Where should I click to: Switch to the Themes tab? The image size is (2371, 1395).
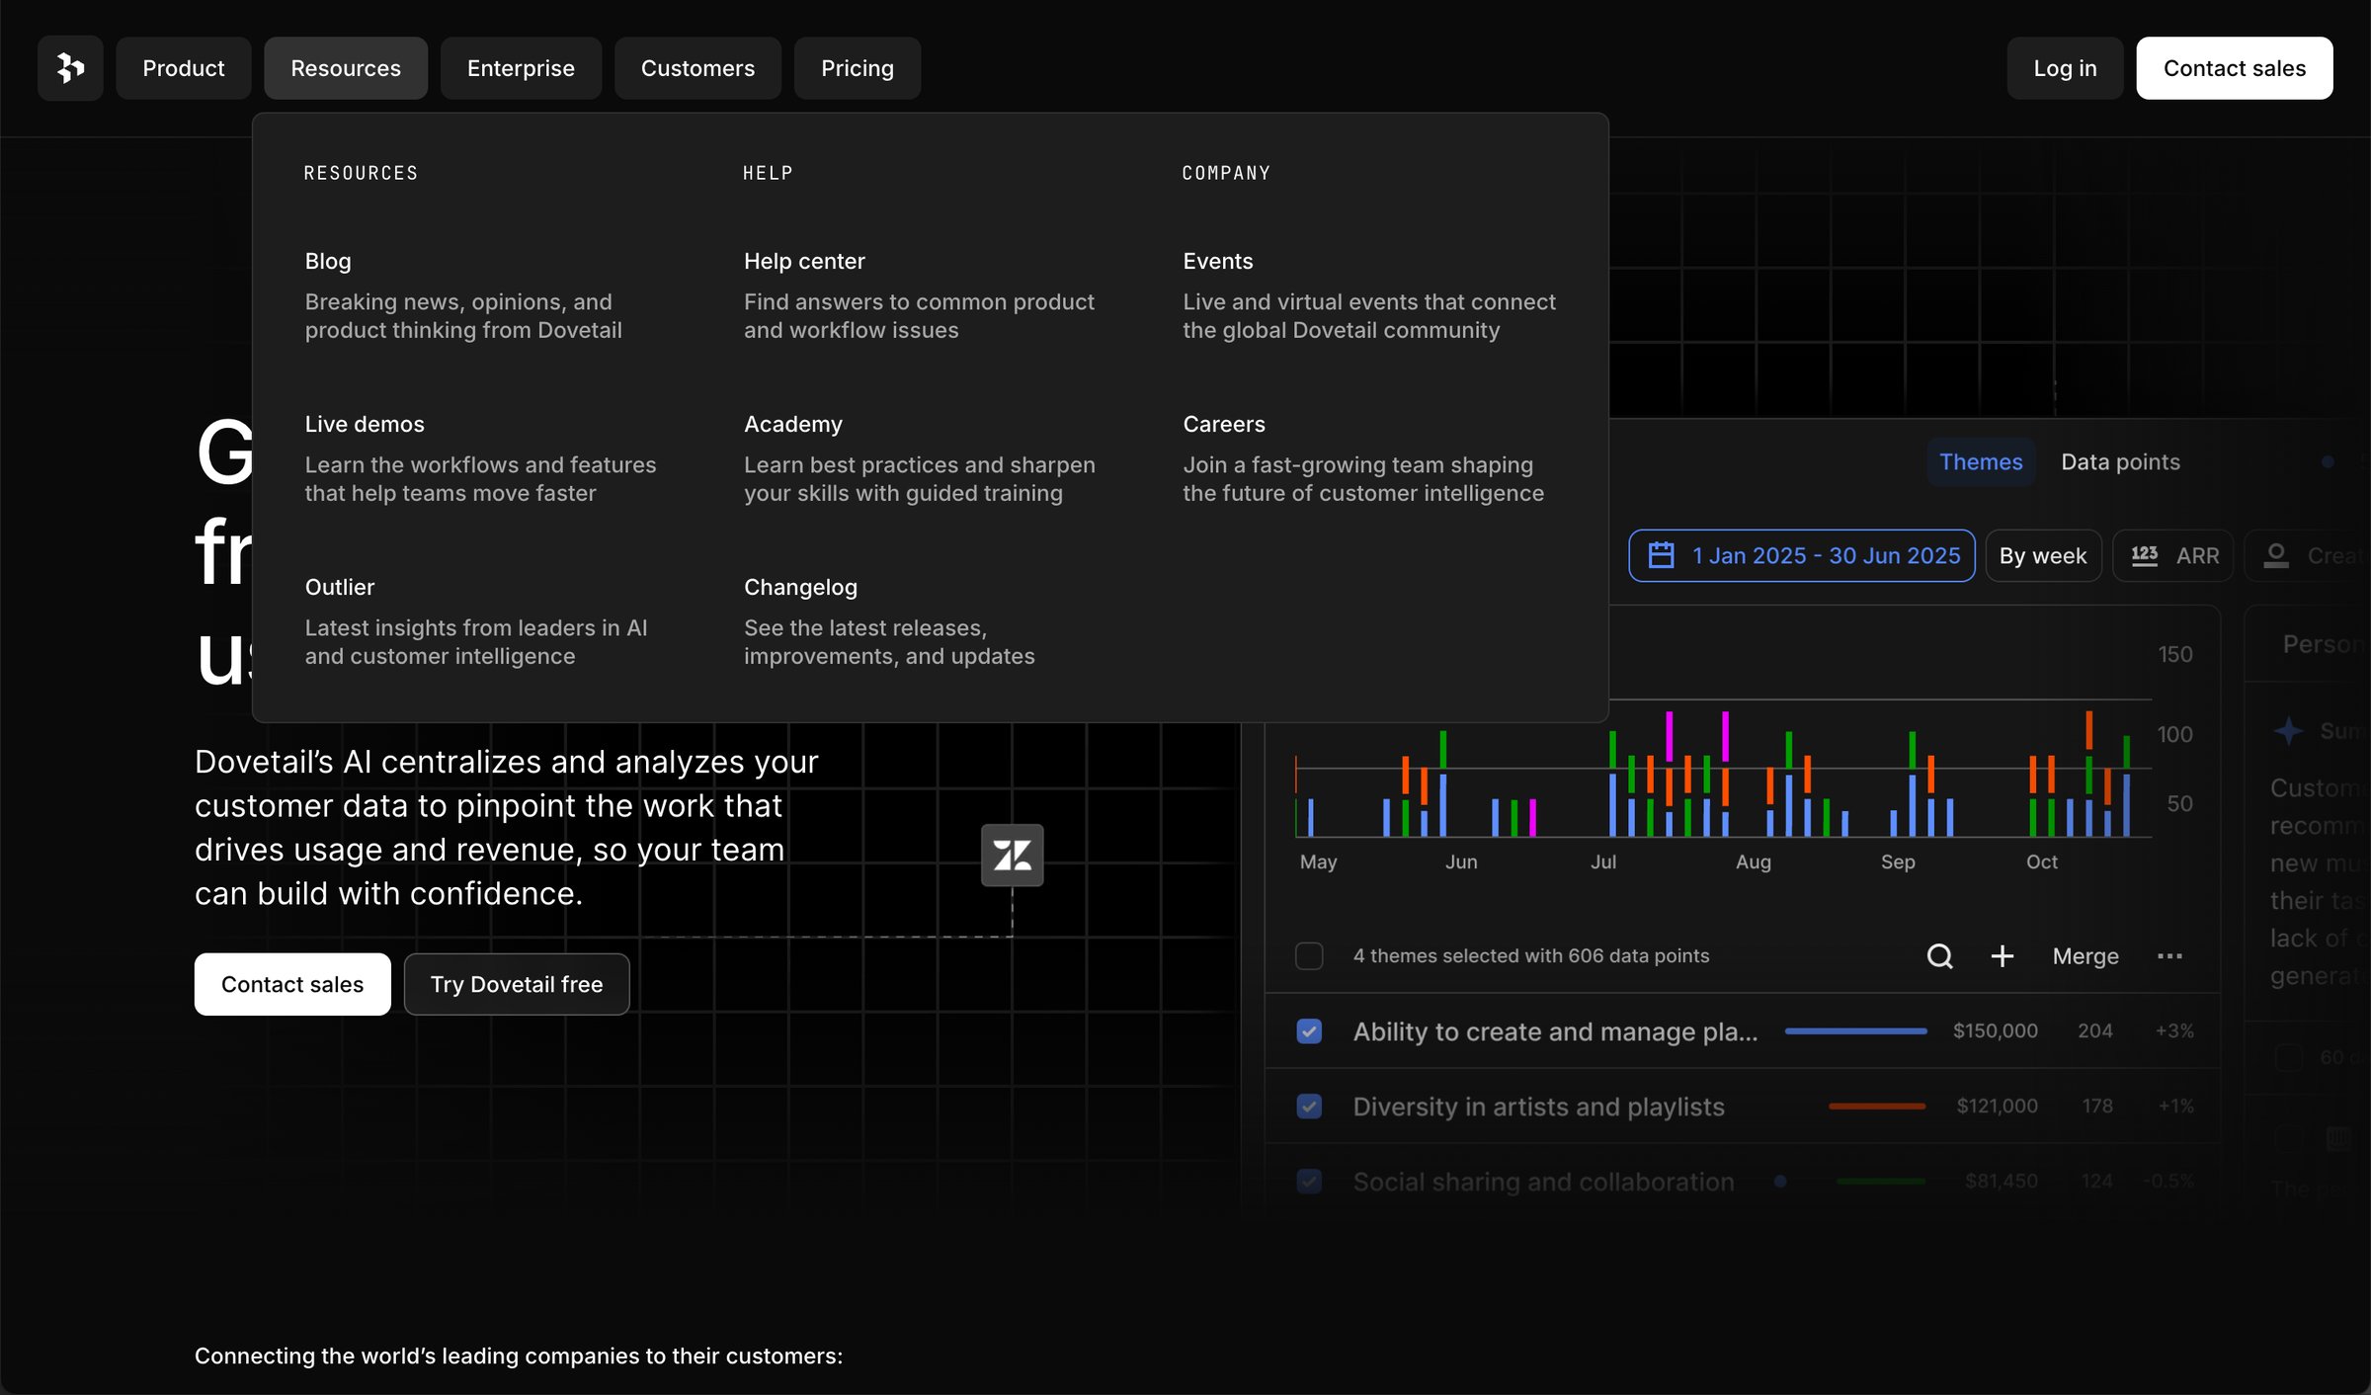1981,461
